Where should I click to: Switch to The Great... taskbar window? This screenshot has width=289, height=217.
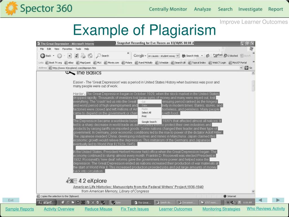point(143,202)
